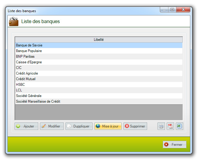Click the Supprimer button
Screen dimensions: 198x160
(x=135, y=126)
